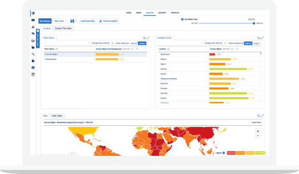This screenshot has width=299, height=174.
Task: Click the green legend swatch
Action: coord(260,153)
